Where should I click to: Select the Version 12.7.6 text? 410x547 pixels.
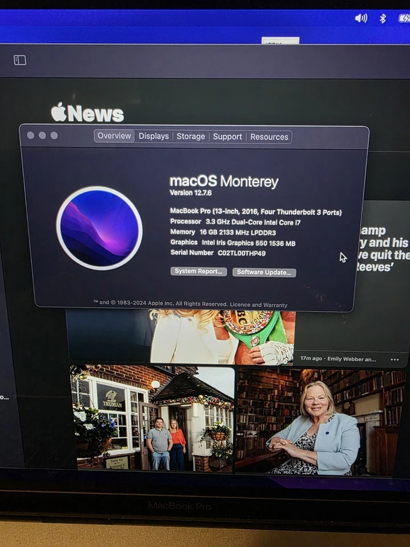190,193
